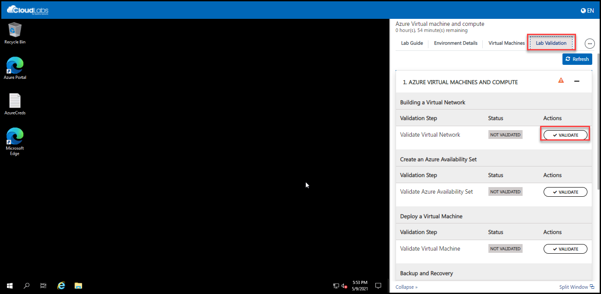This screenshot has width=601, height=294.
Task: Click the 'Building a Virtual Network' heading
Action: coord(433,102)
